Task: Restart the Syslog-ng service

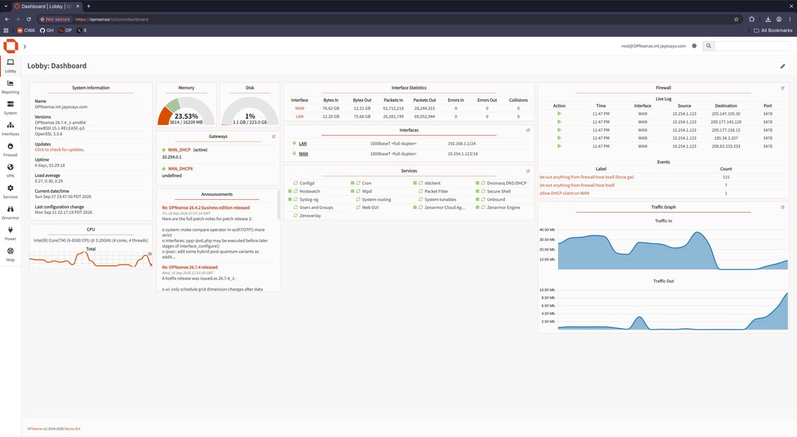Action: pos(296,199)
